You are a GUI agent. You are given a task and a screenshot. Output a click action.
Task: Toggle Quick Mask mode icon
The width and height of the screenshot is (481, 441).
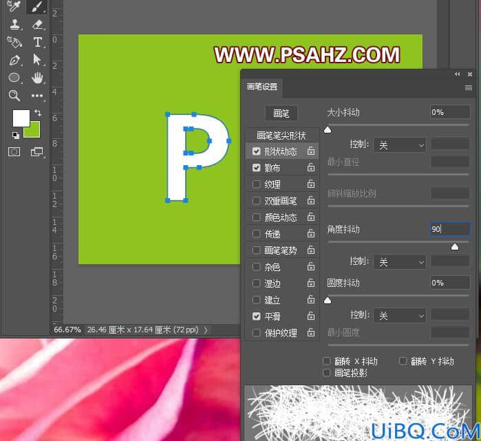(x=14, y=152)
